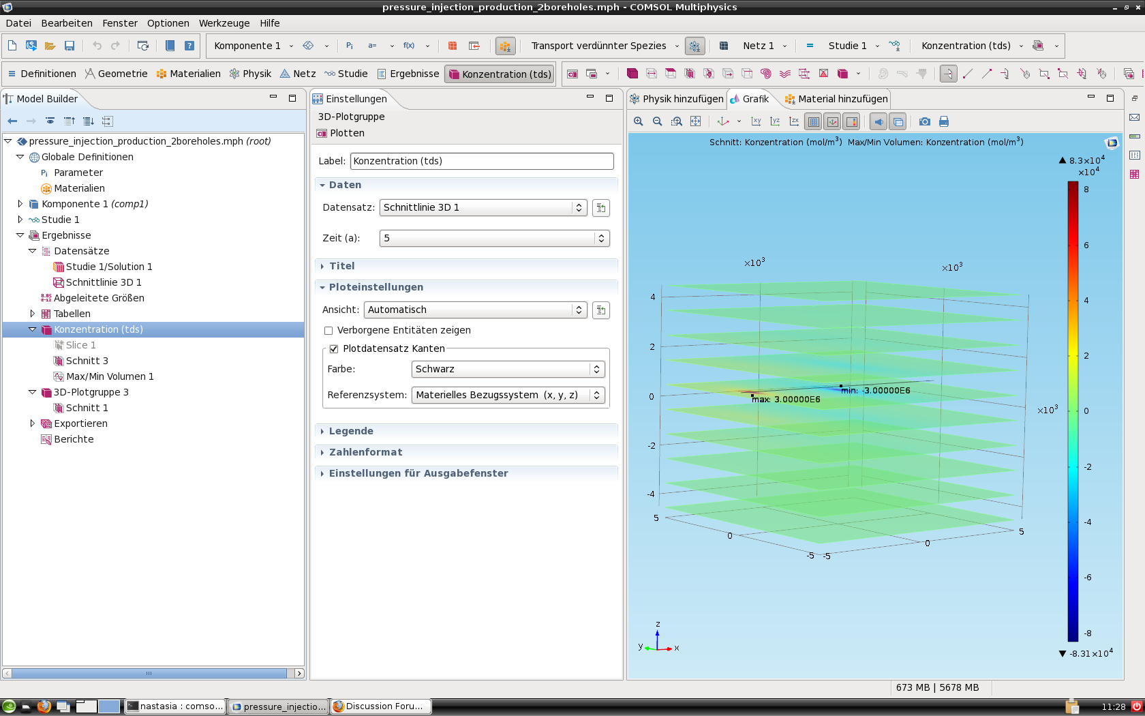Screen dimensions: 1145x716
Task: Expand Komponente 1 tree node
Action: click(20, 204)
